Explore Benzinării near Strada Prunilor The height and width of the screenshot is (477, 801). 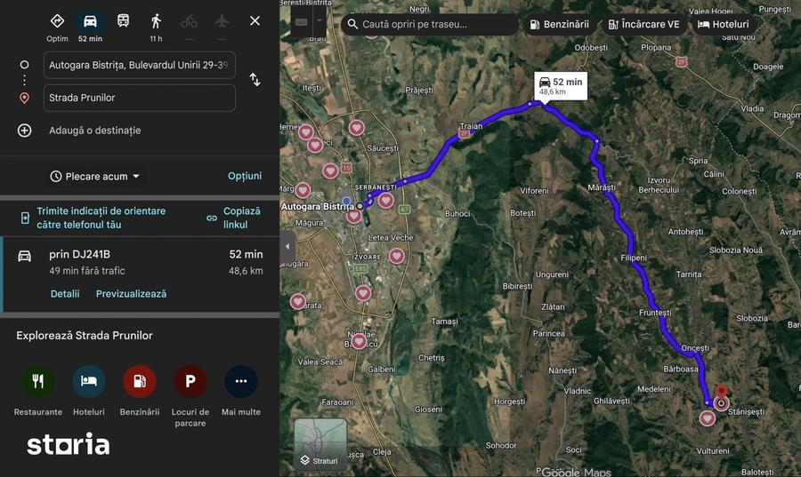(140, 390)
